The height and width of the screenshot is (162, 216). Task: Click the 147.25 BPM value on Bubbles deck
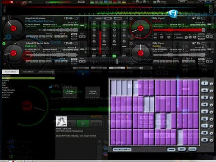[x=195, y=43]
